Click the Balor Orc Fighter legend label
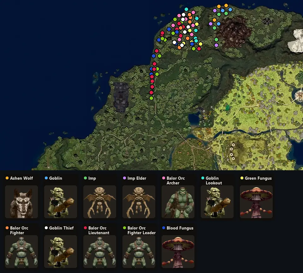The image size is (303, 273). [x=19, y=230]
